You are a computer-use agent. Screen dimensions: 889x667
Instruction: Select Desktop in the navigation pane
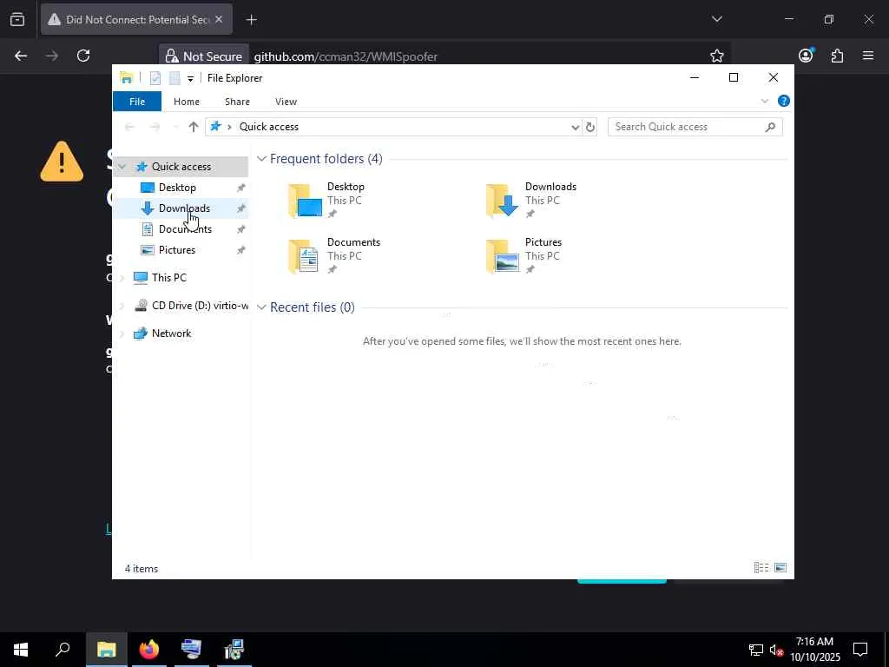tap(177, 188)
